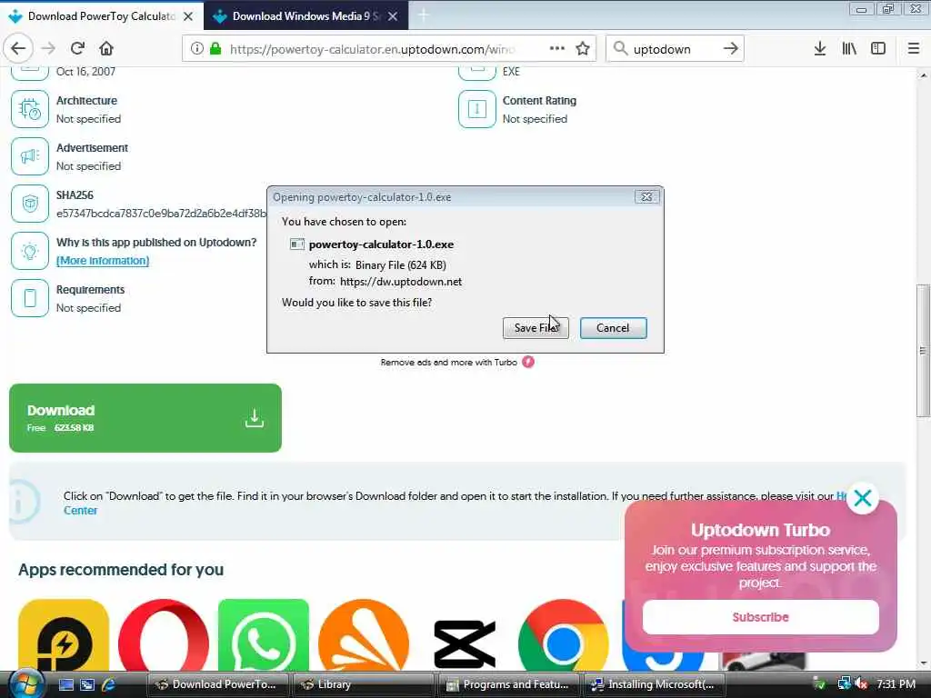The image size is (931, 698).
Task: Open the Firefox hamburger menu
Action: coord(914,49)
